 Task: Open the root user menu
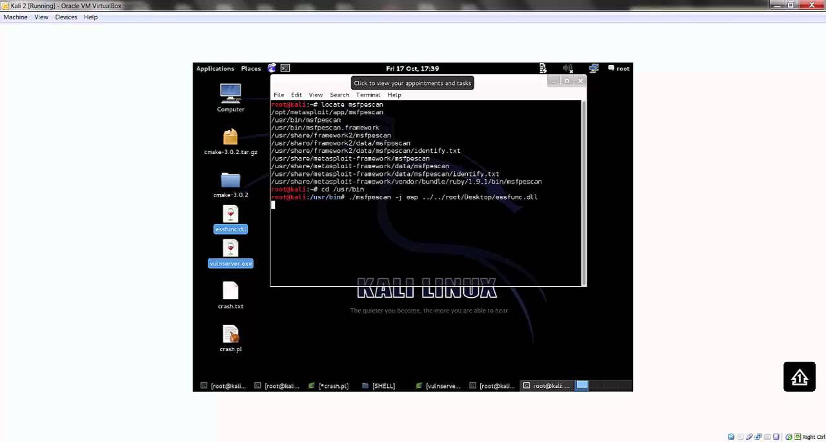[618, 68]
